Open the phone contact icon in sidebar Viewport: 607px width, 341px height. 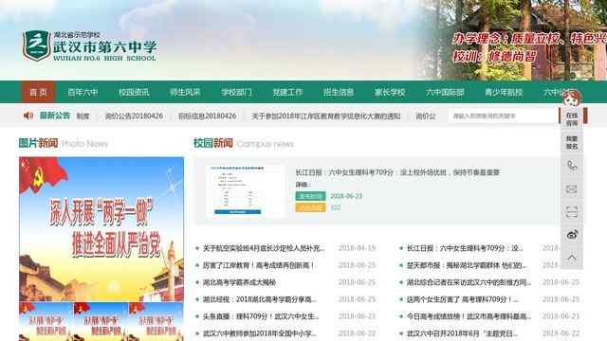tap(572, 167)
